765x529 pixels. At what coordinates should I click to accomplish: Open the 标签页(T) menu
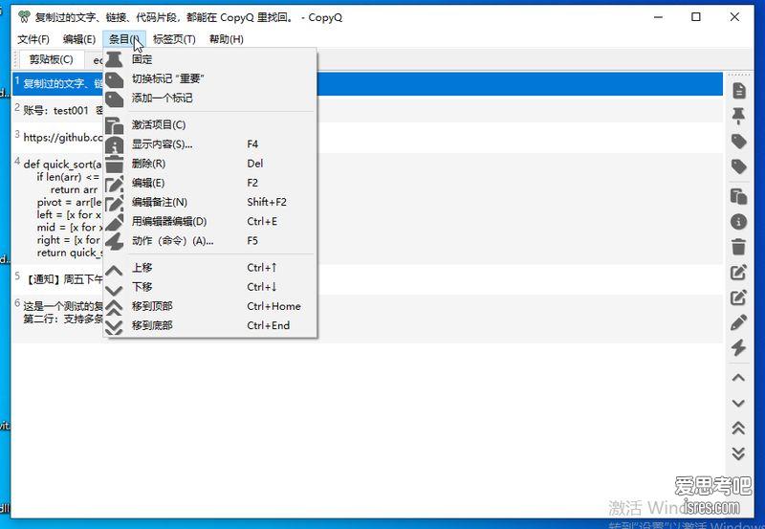coord(174,39)
